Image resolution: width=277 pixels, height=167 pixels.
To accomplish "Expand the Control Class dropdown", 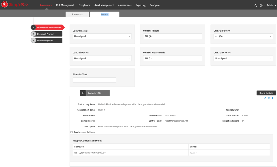I will (102, 36).
